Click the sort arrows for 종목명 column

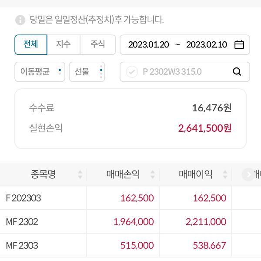click(x=80, y=175)
